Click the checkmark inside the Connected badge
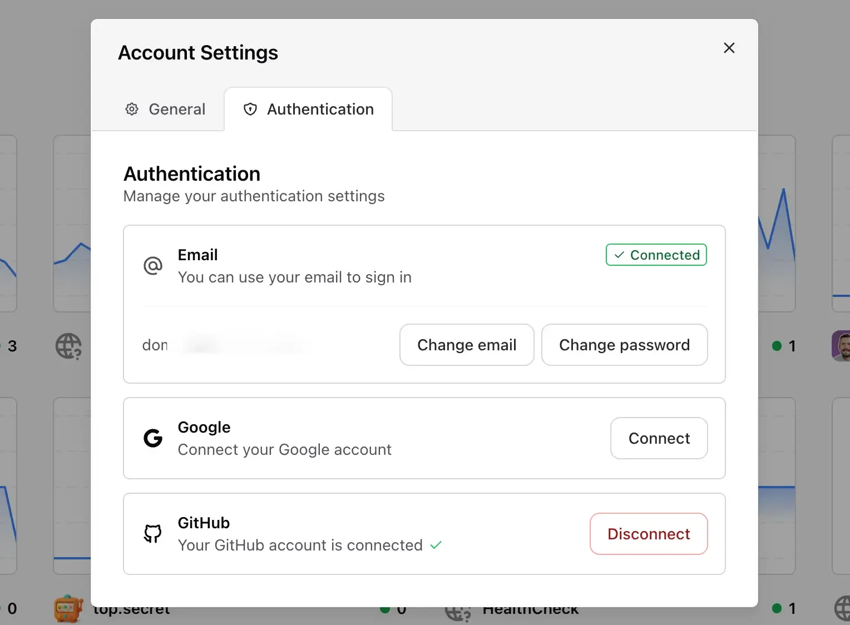 click(619, 255)
